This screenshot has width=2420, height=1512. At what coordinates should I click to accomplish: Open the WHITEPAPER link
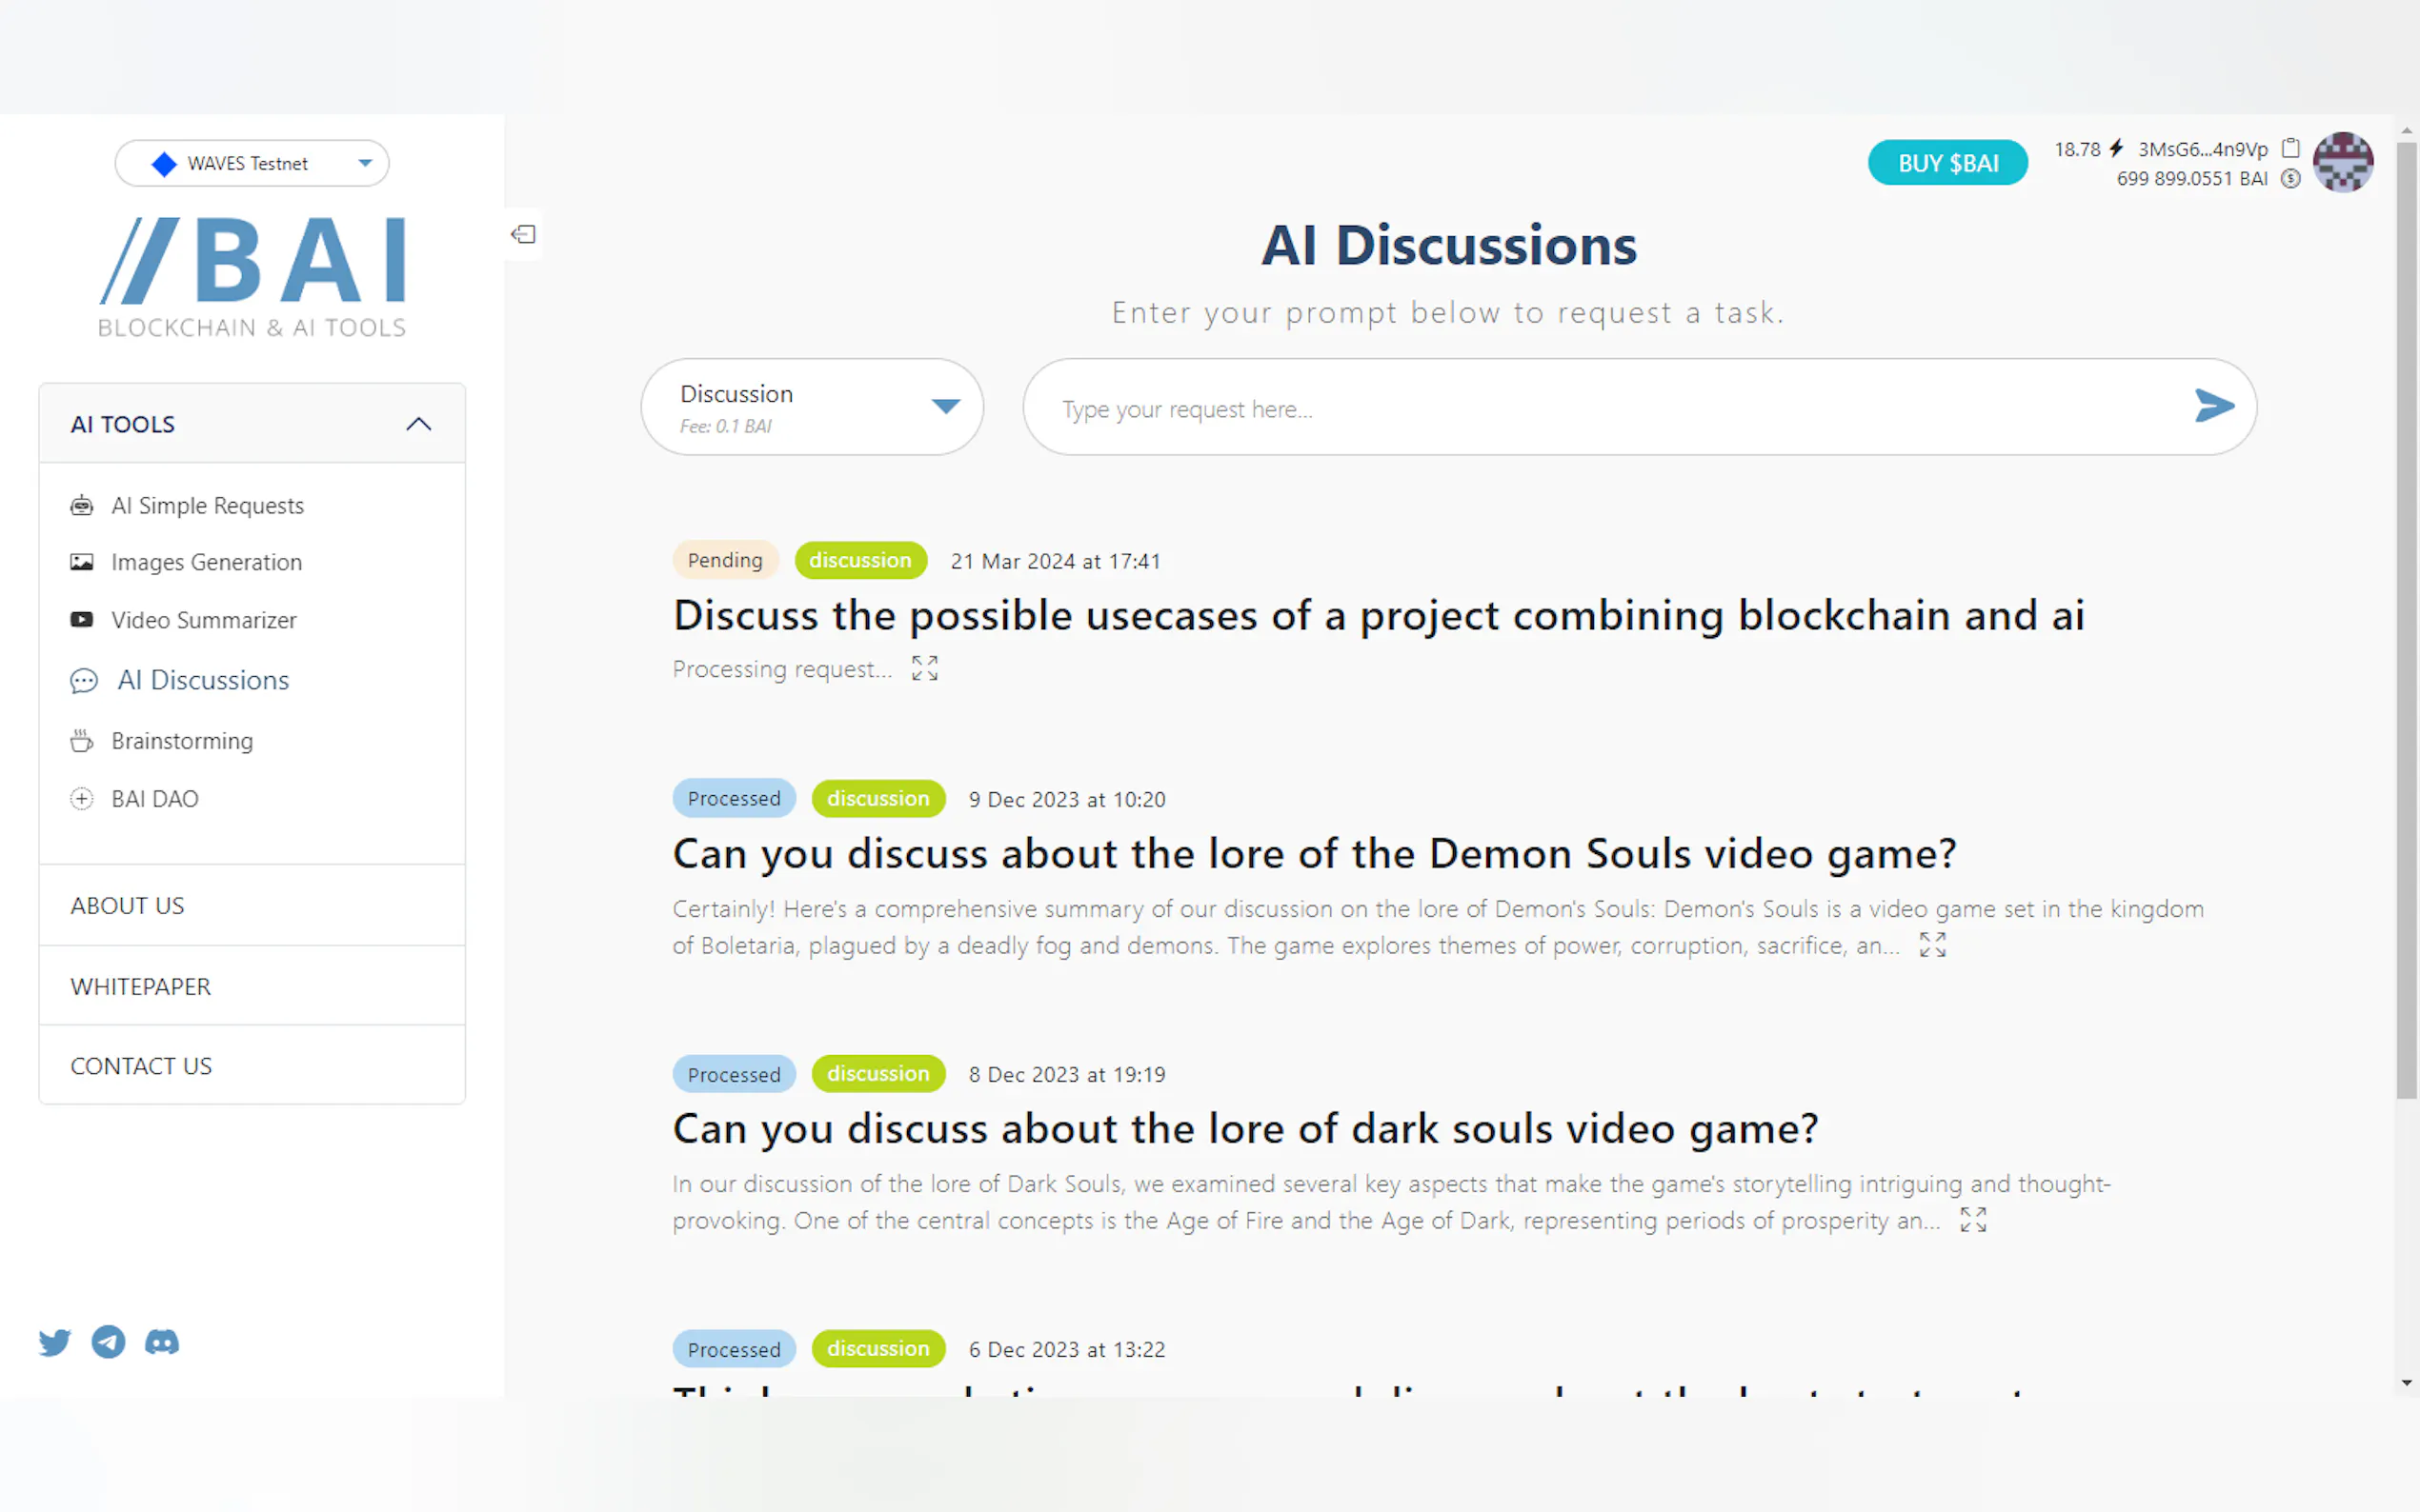point(140,986)
